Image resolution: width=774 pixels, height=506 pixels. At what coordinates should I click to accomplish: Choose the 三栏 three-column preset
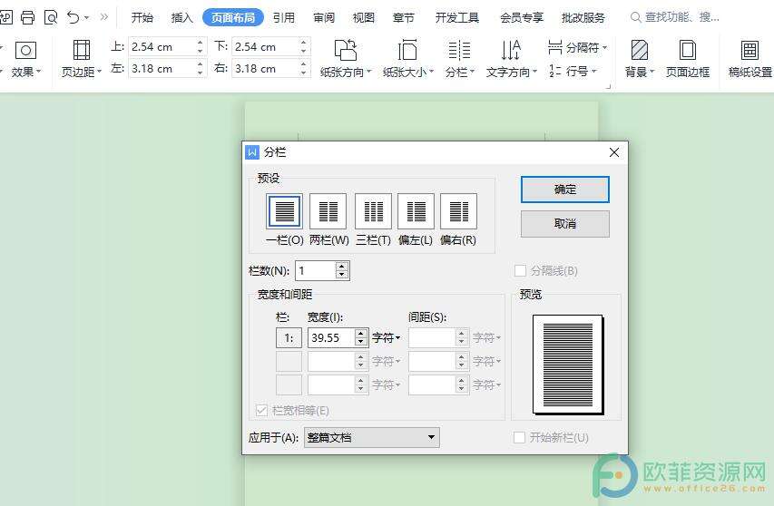(x=373, y=211)
